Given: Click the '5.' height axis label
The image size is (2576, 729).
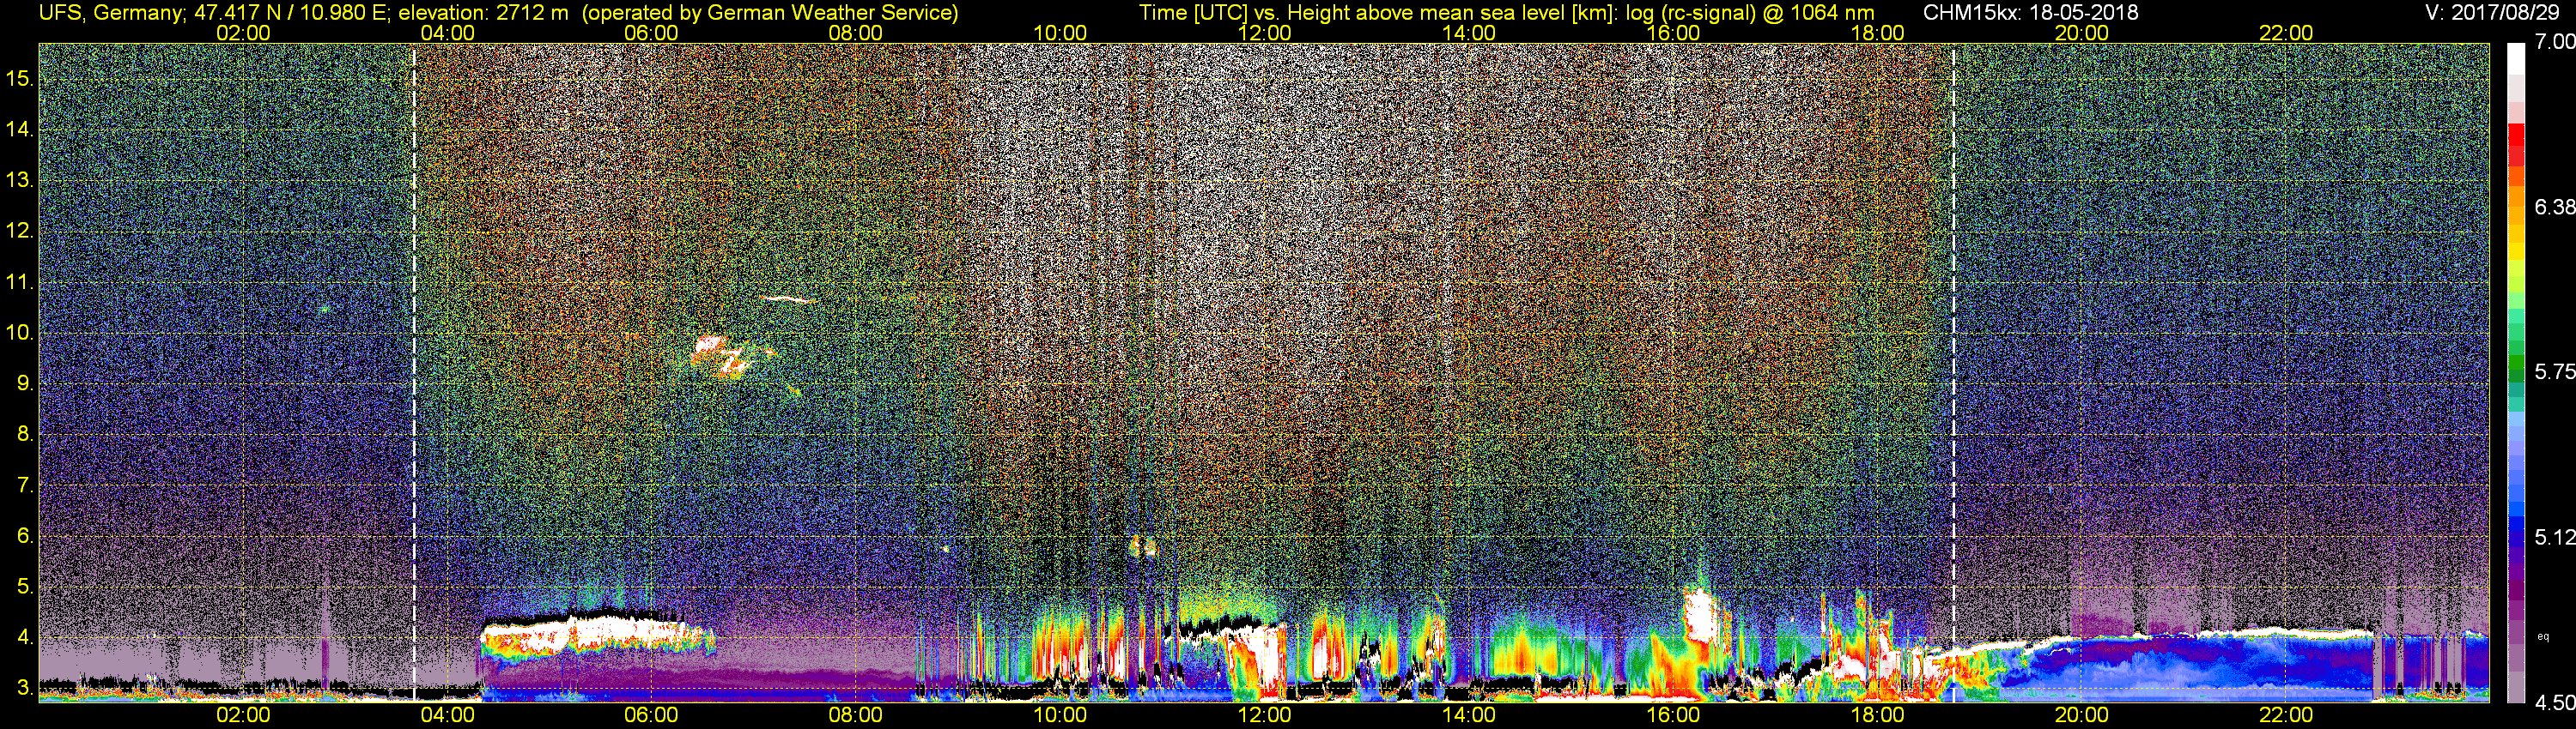Looking at the screenshot, I should point(25,586).
